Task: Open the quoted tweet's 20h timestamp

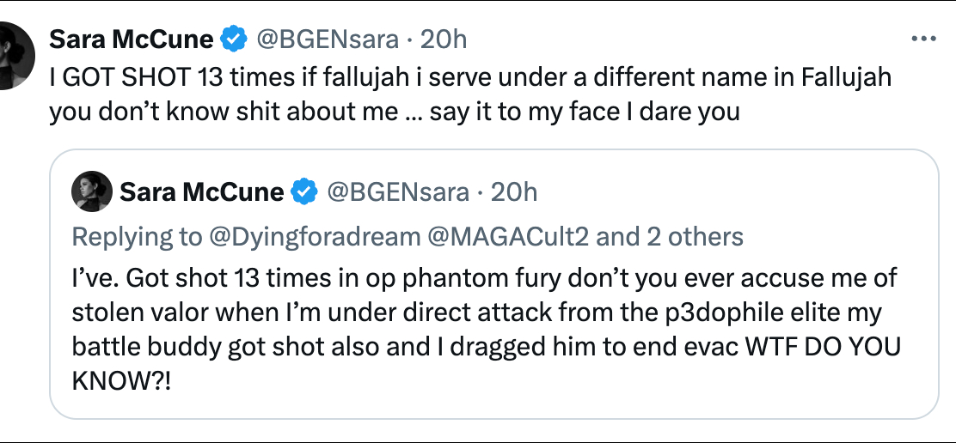Action: [x=514, y=192]
